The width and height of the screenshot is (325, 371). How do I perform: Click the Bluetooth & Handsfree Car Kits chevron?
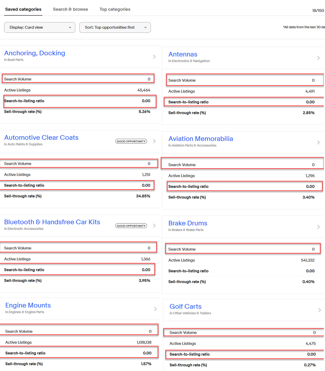coord(154,225)
